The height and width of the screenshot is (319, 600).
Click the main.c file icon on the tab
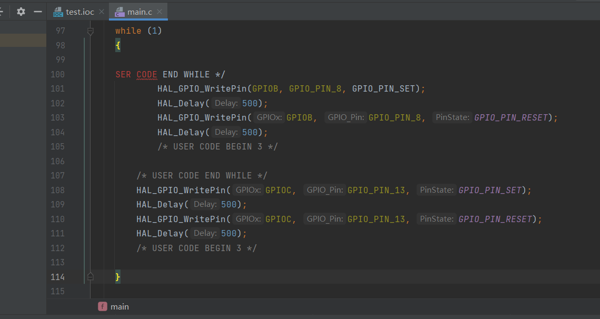tap(120, 12)
